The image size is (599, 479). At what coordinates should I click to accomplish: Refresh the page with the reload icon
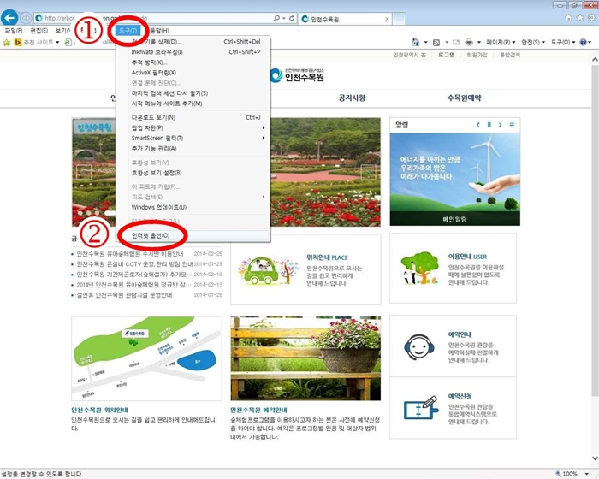[x=292, y=18]
